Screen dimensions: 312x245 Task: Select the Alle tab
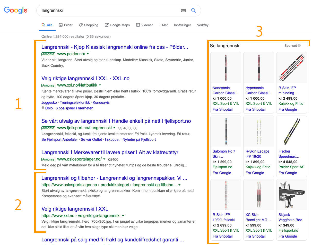coord(47,25)
